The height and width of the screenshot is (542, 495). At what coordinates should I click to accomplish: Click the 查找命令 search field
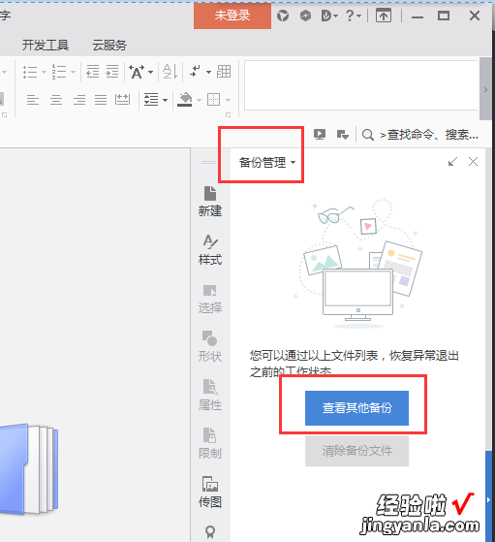(x=429, y=135)
